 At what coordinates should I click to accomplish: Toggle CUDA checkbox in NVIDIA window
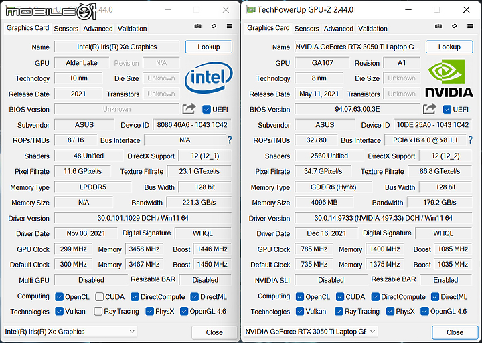[340, 297]
